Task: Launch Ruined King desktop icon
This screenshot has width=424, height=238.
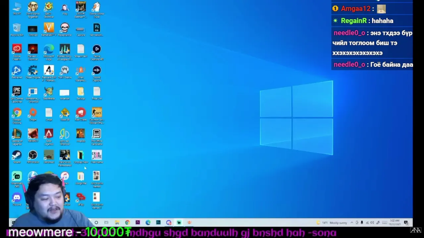Action: pos(65,52)
